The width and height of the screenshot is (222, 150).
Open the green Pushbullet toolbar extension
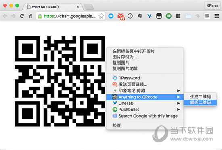168,16
